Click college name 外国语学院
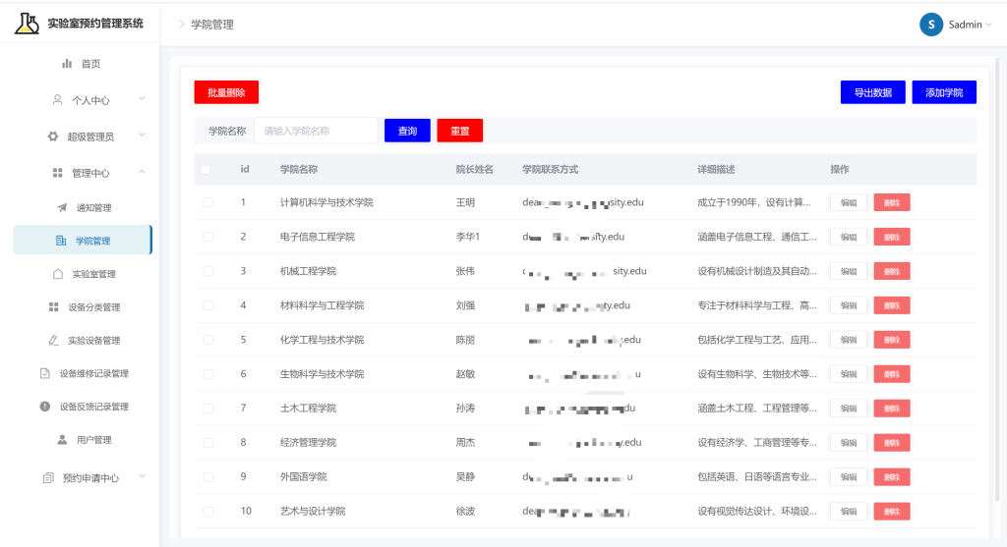1007x547 pixels. (303, 477)
